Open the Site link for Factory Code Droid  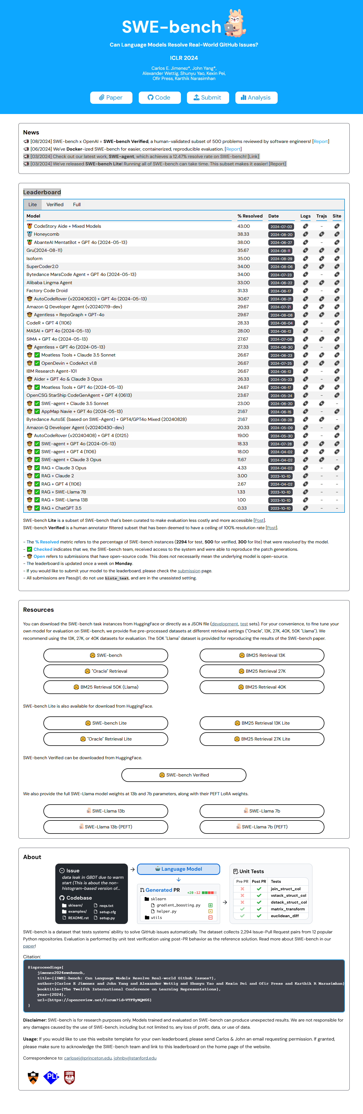coord(337,291)
